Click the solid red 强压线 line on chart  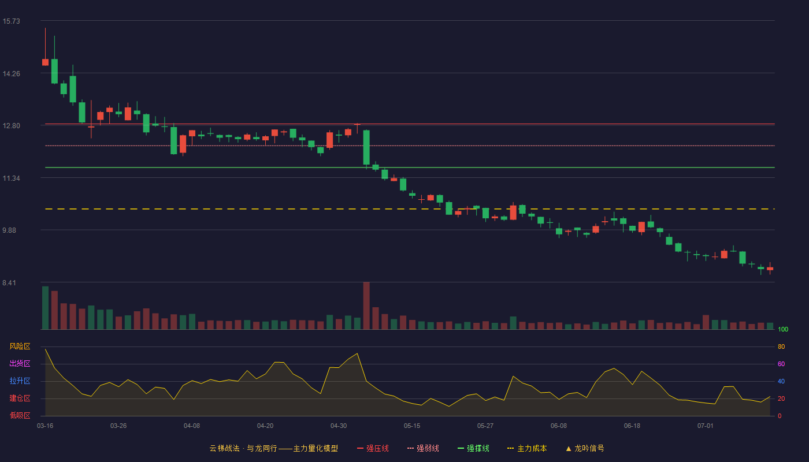coord(410,124)
